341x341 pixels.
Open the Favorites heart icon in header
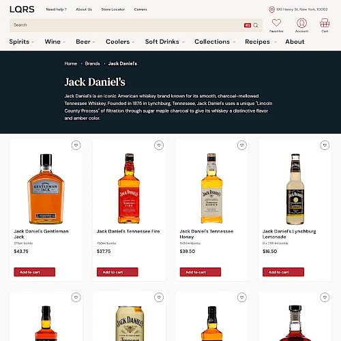(x=276, y=23)
